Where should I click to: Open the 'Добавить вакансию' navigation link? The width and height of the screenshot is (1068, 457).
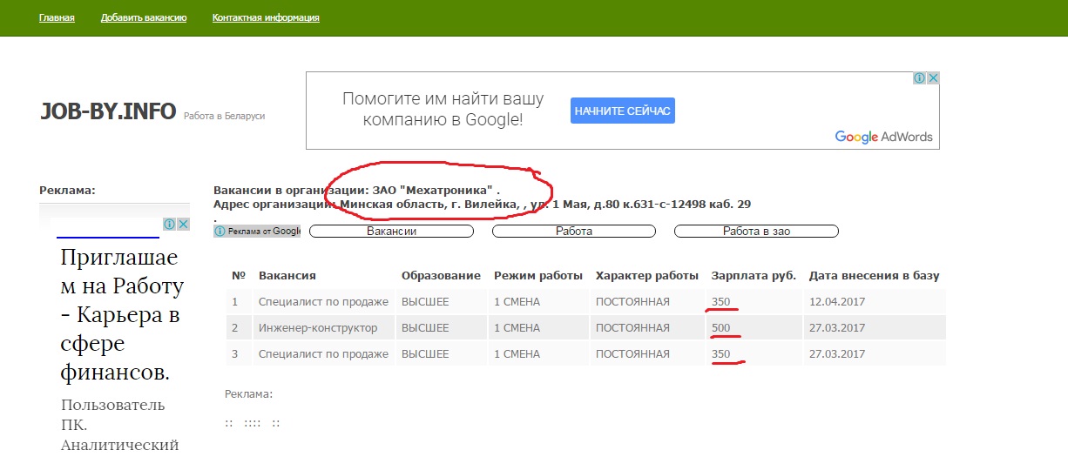pyautogui.click(x=144, y=17)
